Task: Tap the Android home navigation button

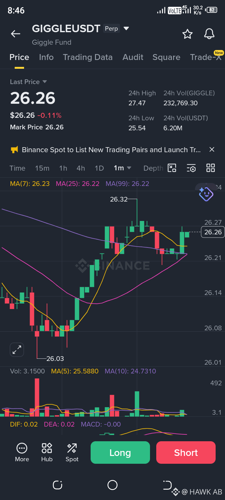Action: (x=112, y=485)
